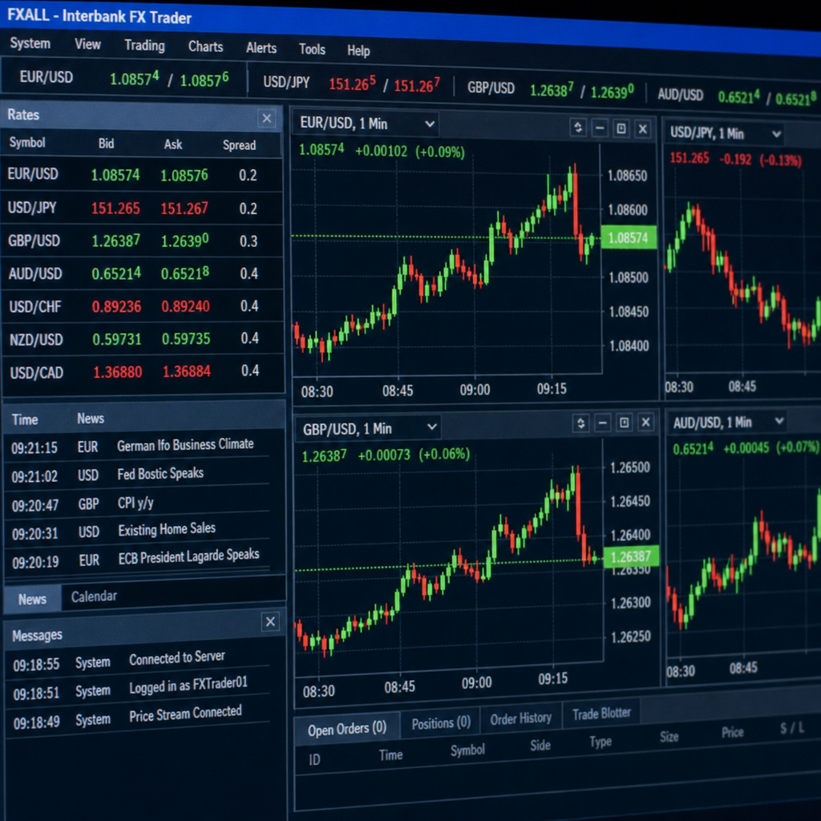Image resolution: width=821 pixels, height=821 pixels.
Task: Open the Help menu
Action: 358,51
